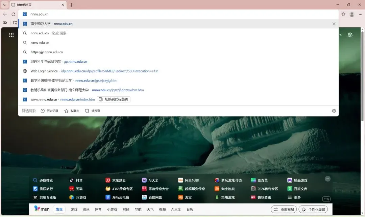365x217 pixels.
Task: Choose the nenu edu cn search suggestion
Action: [x=178, y=43]
